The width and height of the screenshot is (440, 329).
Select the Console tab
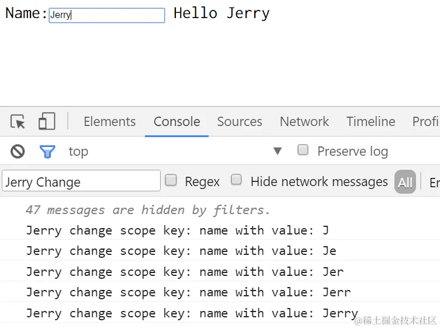176,121
